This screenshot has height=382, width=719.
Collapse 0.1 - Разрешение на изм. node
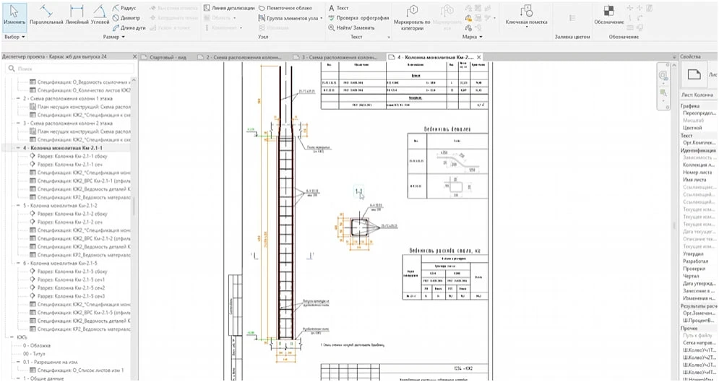click(18, 362)
